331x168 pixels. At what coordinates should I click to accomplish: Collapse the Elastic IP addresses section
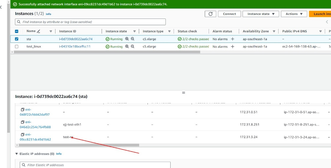16,154
